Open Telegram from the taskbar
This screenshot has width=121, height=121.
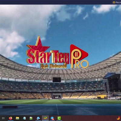coord(52,118)
